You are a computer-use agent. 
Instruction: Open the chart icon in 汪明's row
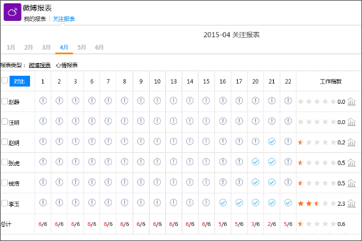click(352, 122)
